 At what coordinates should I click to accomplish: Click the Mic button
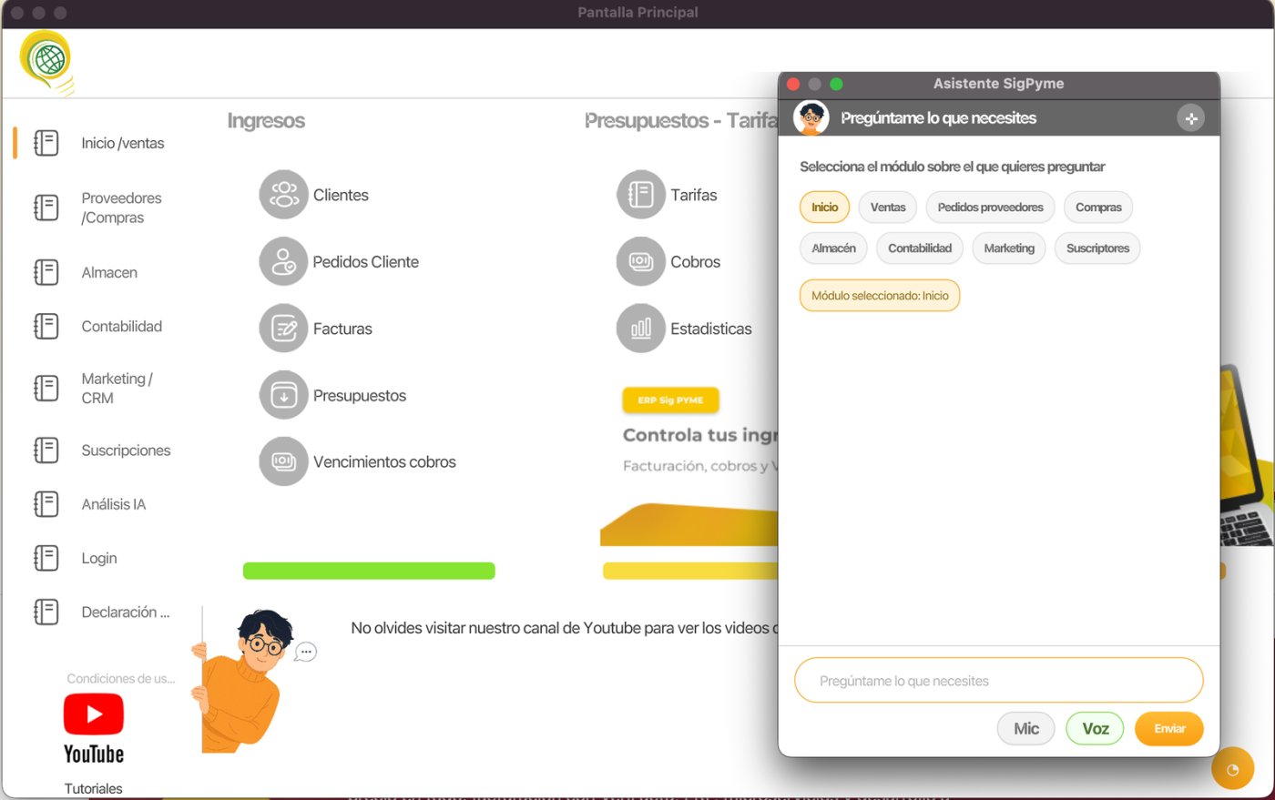1026,729
